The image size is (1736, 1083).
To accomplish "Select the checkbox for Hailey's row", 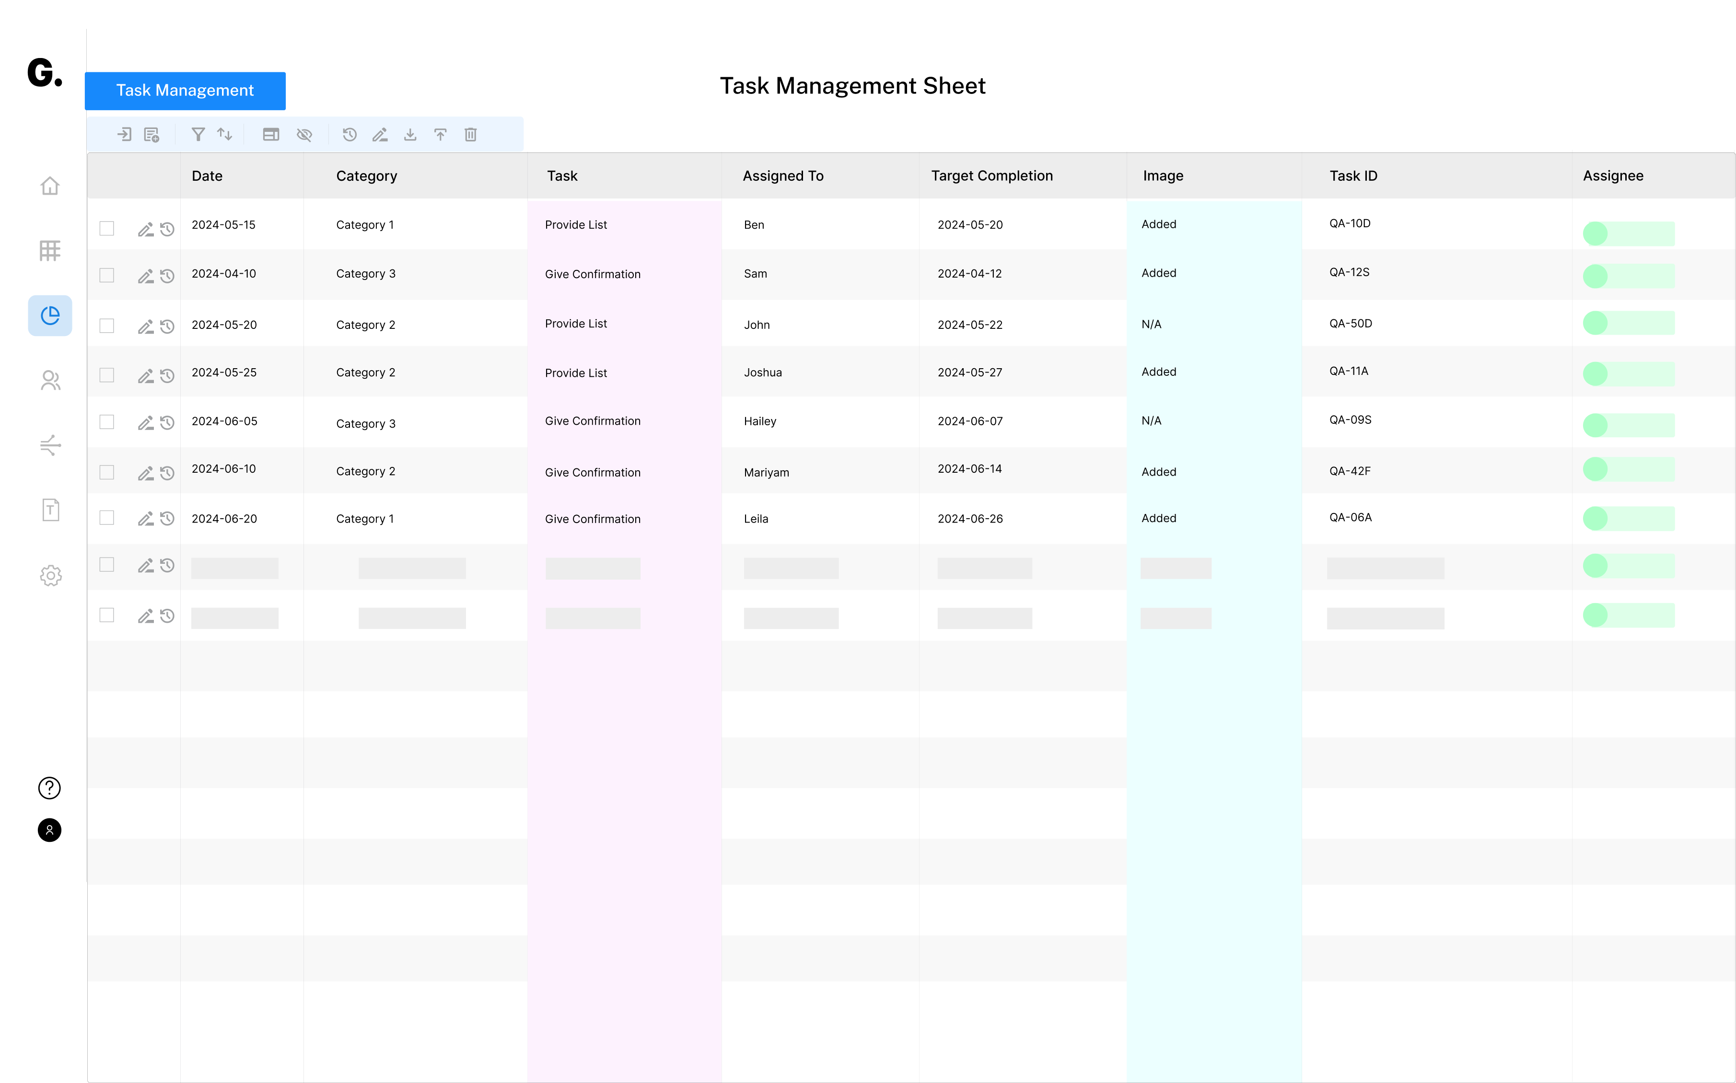I will (x=107, y=422).
